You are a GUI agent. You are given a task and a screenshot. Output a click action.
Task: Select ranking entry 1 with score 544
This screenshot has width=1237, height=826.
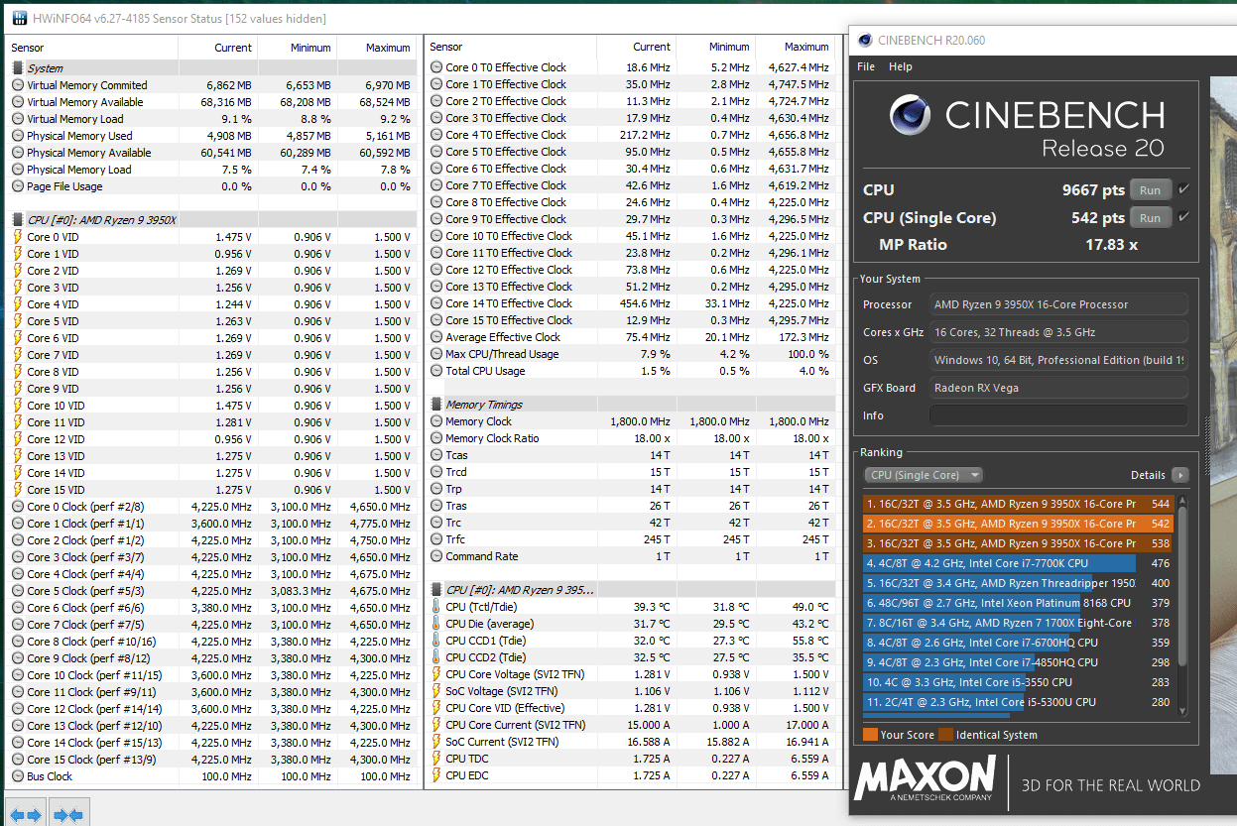pyautogui.click(x=1019, y=504)
